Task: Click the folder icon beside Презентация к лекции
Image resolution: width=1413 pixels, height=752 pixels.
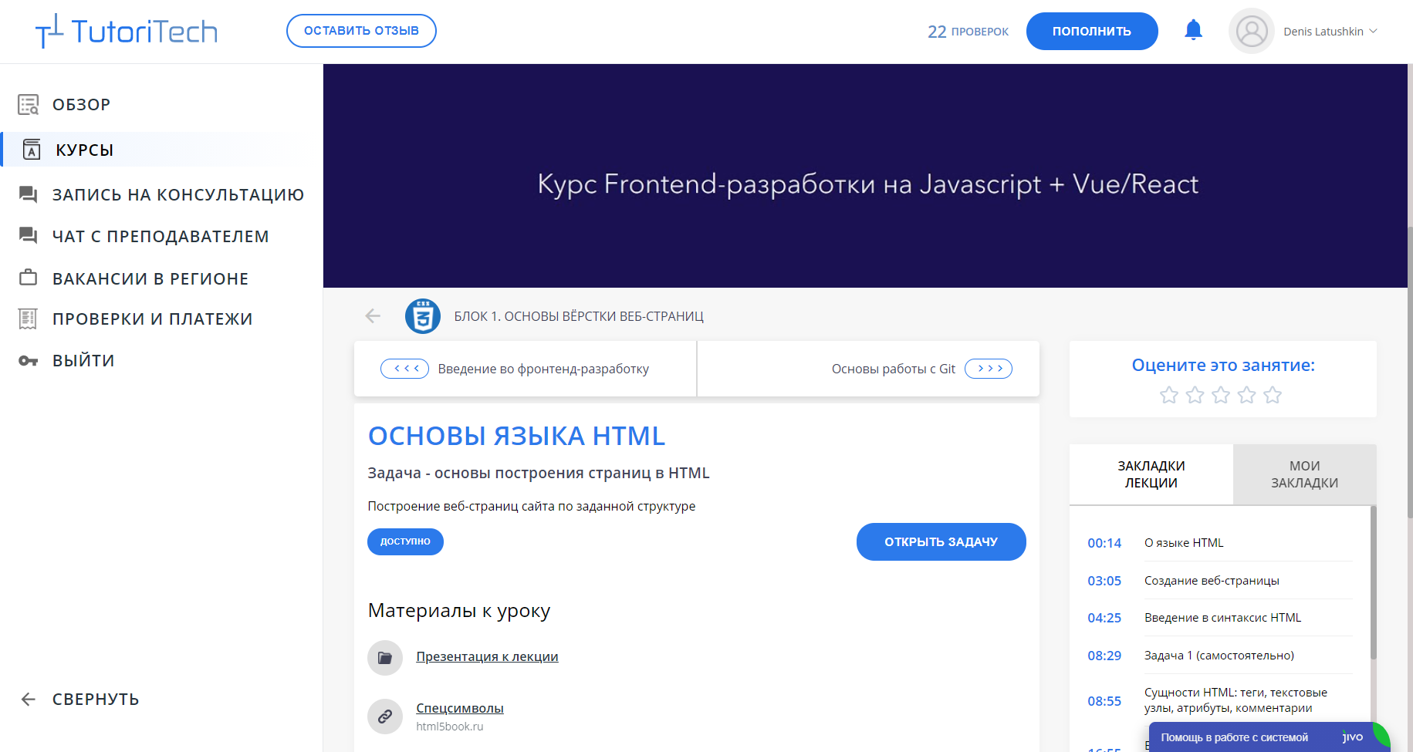Action: coord(385,658)
